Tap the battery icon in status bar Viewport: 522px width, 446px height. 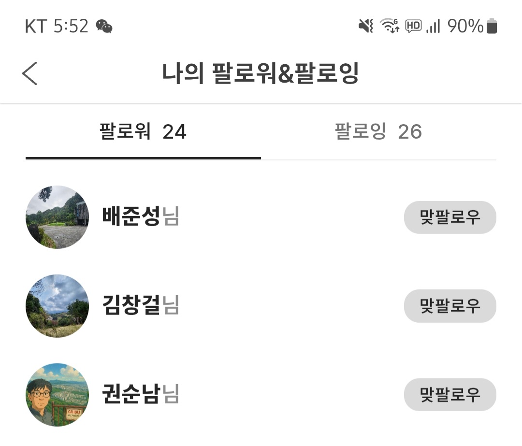pos(492,26)
